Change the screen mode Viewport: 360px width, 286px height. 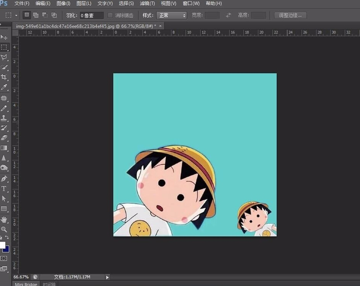(4, 268)
